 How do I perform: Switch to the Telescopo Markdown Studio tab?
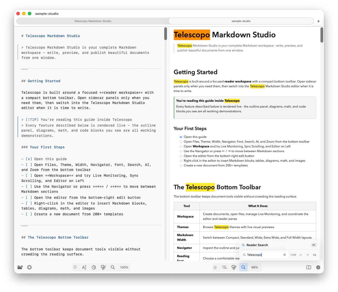93,21
